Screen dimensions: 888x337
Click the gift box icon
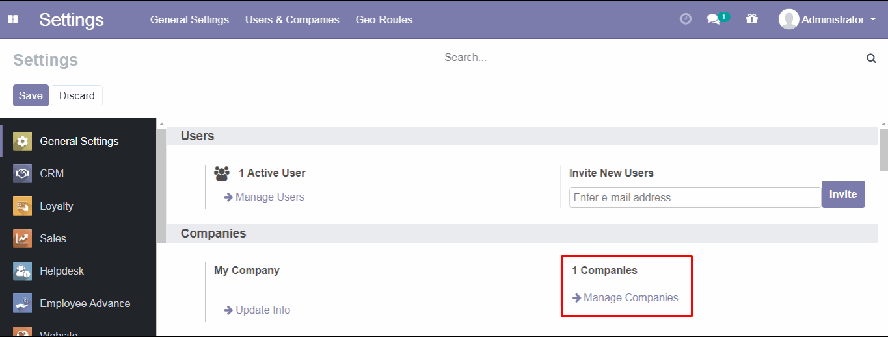point(752,19)
